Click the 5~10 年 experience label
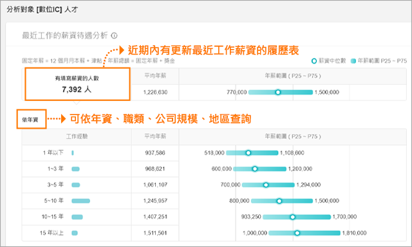This screenshot has width=412, height=247. click(x=54, y=201)
